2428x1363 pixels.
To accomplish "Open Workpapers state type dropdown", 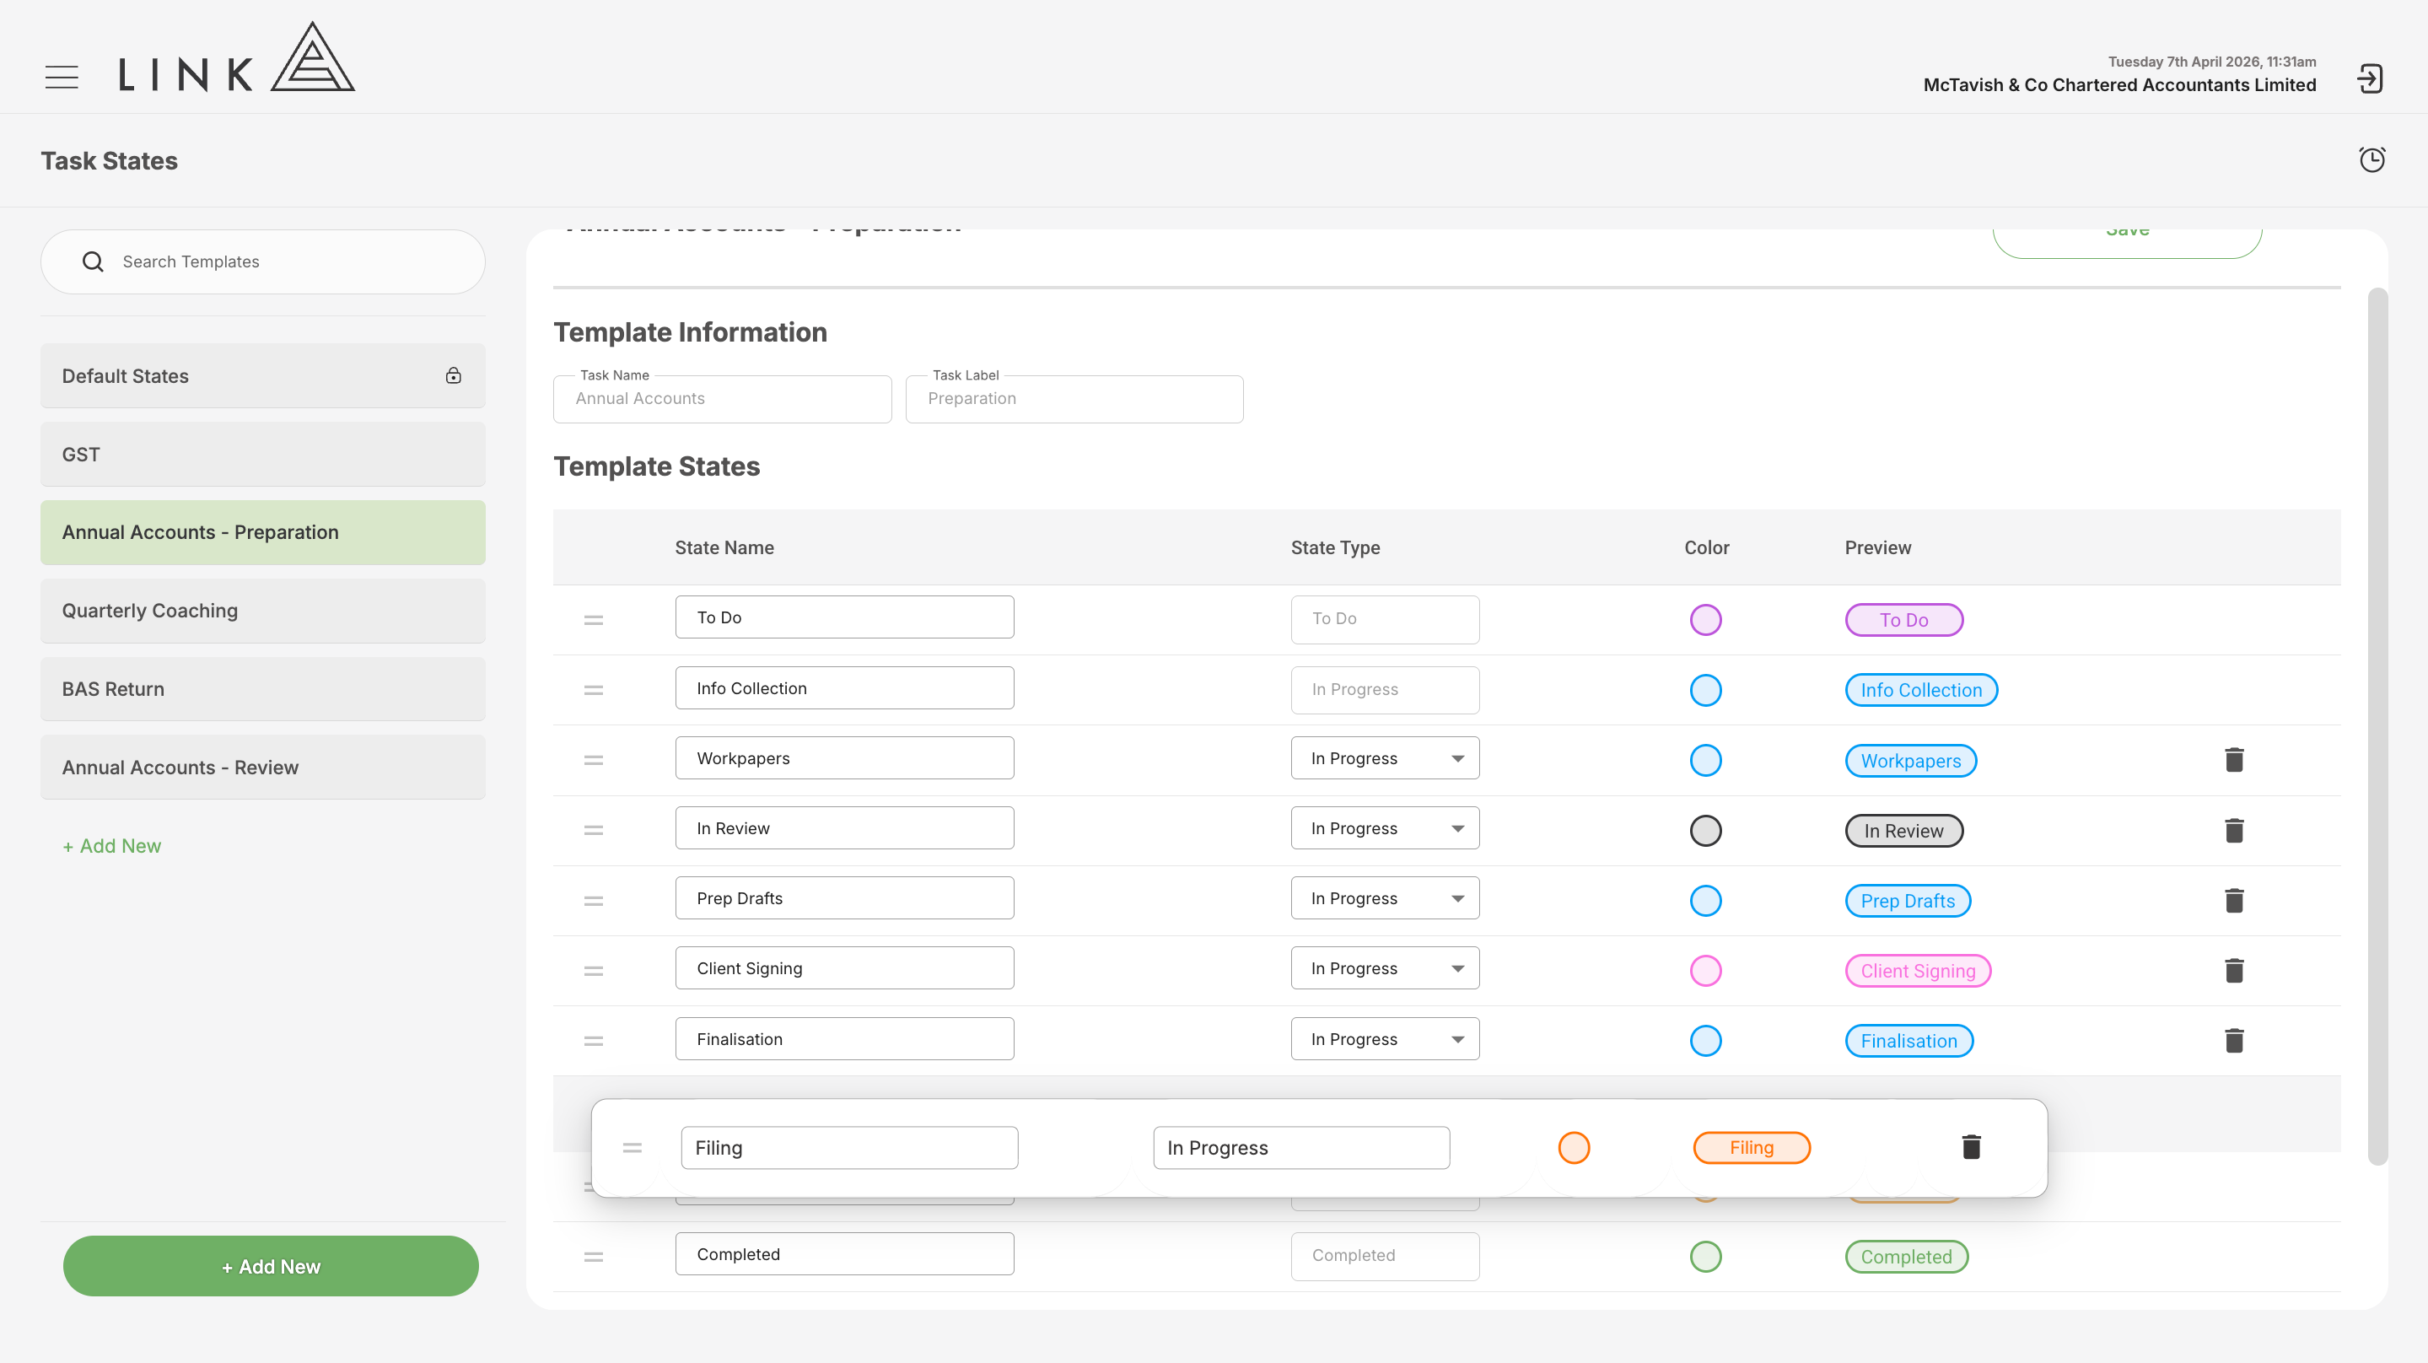I will [x=1385, y=759].
